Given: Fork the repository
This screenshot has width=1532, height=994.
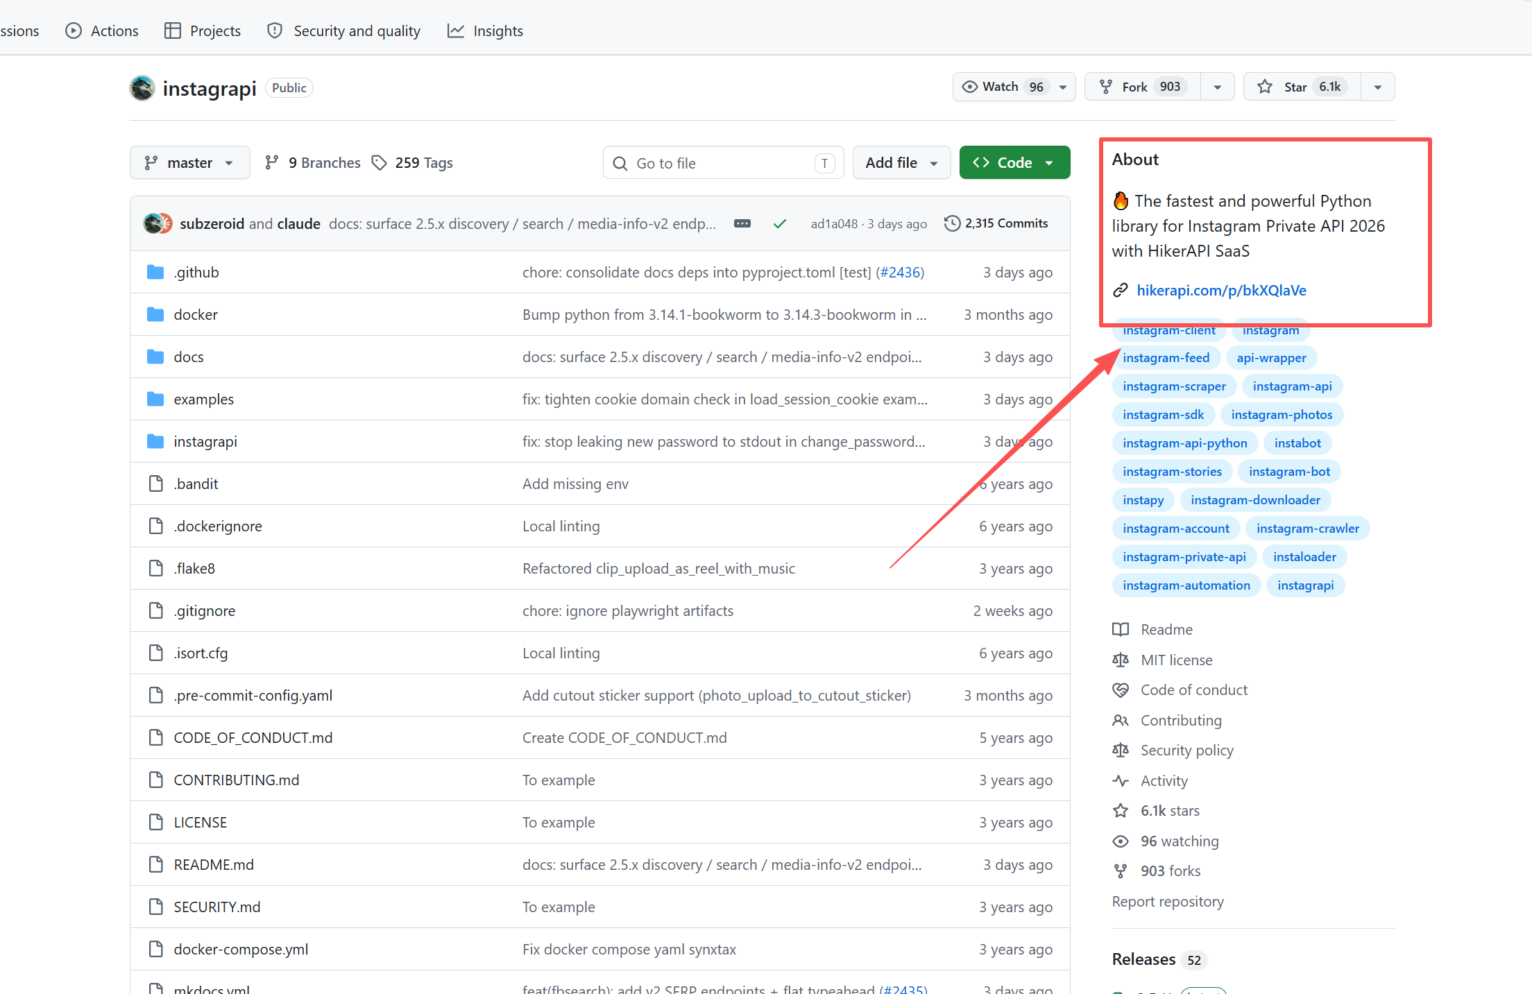Looking at the screenshot, I should 1143,87.
